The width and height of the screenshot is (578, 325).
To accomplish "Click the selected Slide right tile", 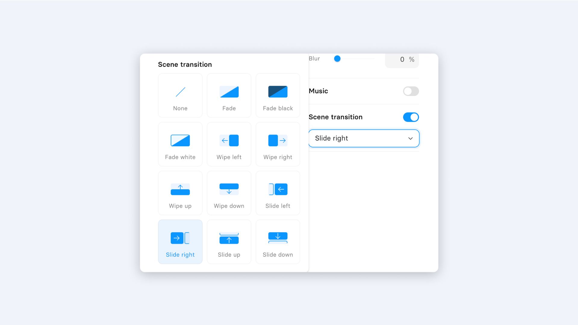I will click(x=180, y=242).
